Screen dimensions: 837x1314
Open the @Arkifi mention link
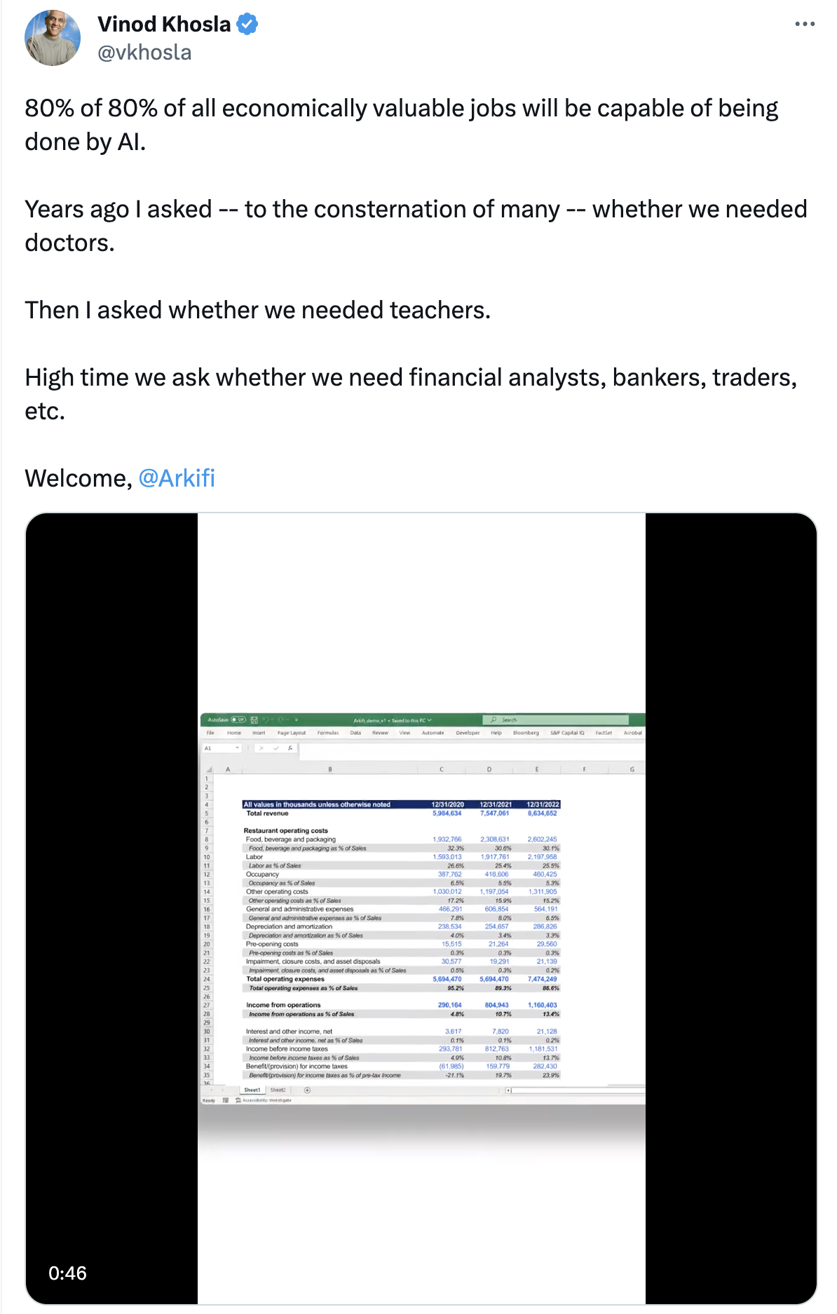(177, 478)
